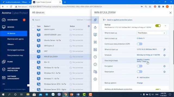The width and height of the screenshot is (174, 97).
Task: Open the device details icon
Action: [x=95, y=50]
